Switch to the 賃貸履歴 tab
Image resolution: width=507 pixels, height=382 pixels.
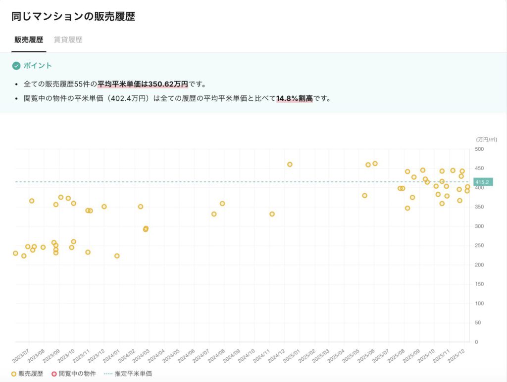68,40
